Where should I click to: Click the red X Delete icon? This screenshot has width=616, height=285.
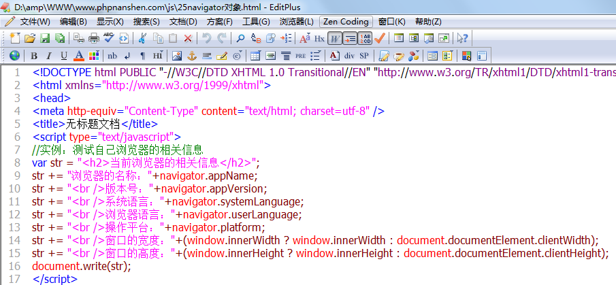(188, 38)
